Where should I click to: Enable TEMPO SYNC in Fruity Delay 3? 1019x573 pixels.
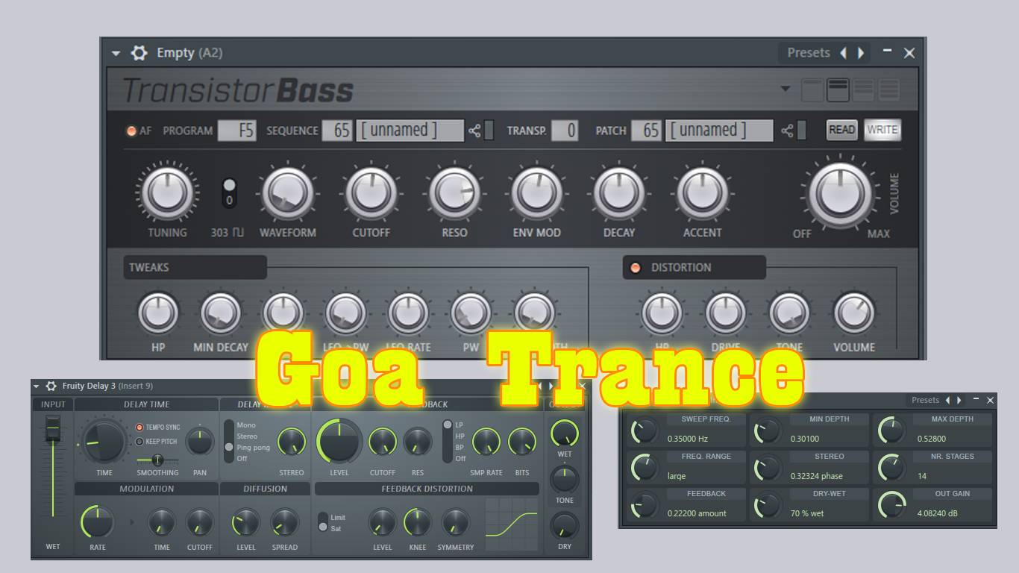[139, 428]
